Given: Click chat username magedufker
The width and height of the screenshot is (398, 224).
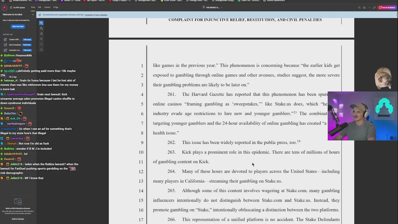Looking at the screenshot, I should (8, 129).
